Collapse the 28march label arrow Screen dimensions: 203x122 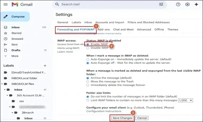click(x=12, y=113)
